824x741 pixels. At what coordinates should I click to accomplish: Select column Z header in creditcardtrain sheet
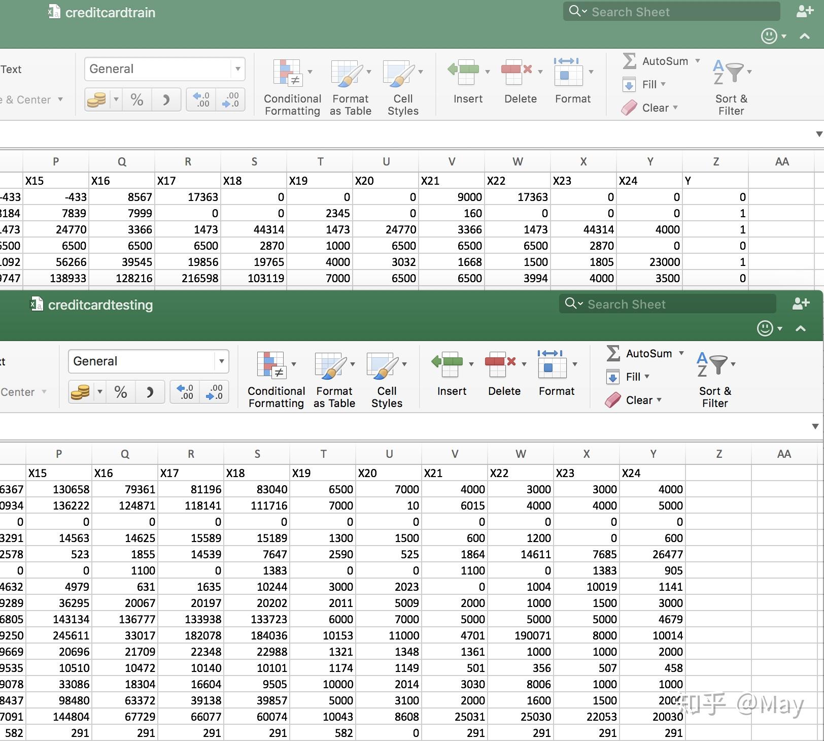point(715,161)
